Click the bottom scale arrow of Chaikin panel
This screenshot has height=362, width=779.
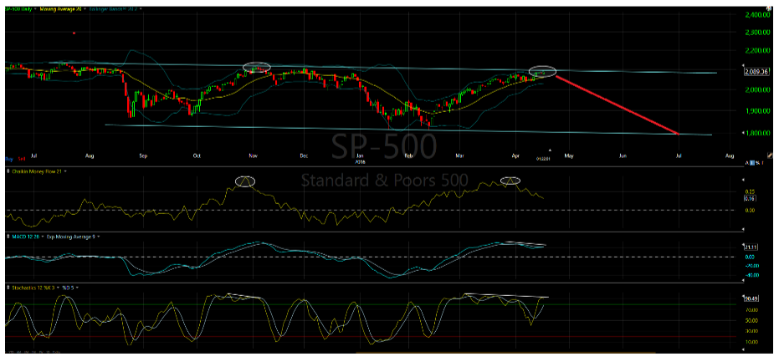coord(743,229)
